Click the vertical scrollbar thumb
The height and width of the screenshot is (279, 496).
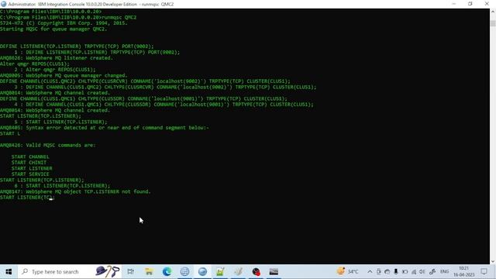click(493, 23)
